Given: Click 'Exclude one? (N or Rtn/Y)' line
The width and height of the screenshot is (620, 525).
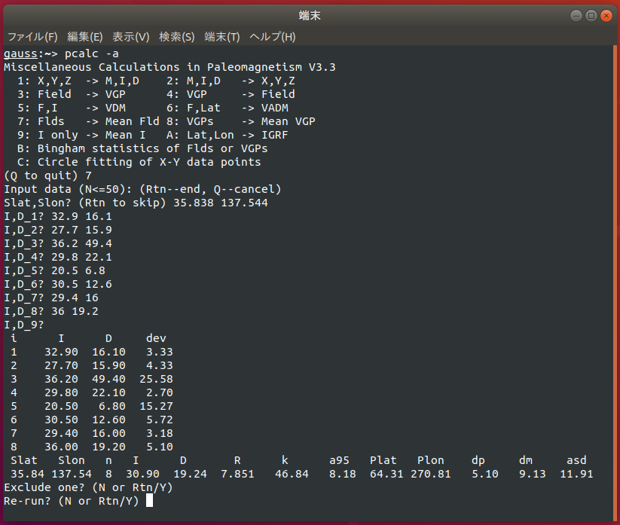Looking at the screenshot, I should tap(89, 487).
